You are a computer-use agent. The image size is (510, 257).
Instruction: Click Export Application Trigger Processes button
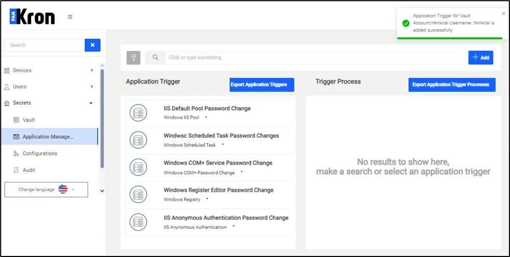pos(452,84)
